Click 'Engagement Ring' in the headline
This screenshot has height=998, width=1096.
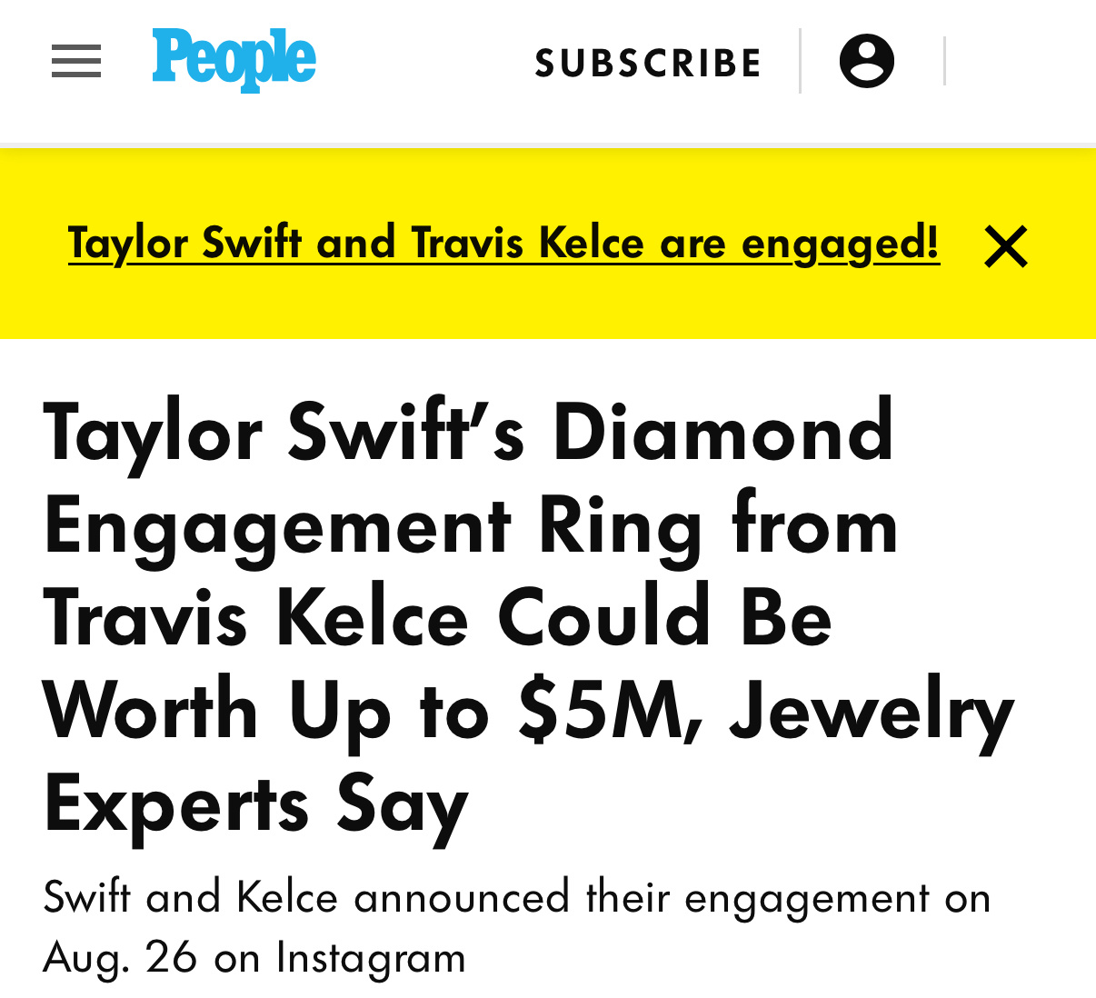pyautogui.click(x=373, y=527)
